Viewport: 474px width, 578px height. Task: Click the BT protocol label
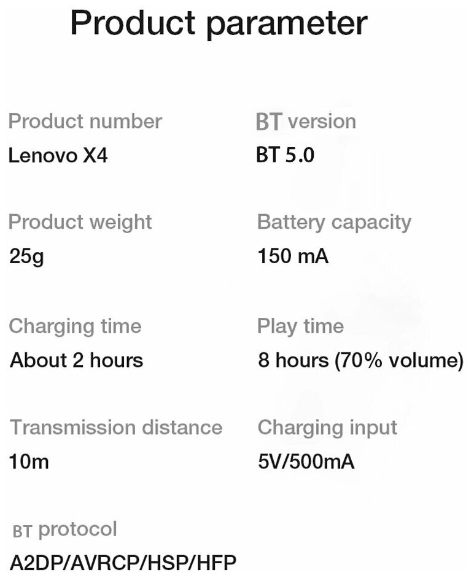[x=64, y=529]
